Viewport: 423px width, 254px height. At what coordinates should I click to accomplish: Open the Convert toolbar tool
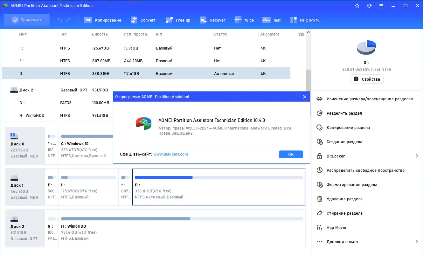tap(143, 20)
